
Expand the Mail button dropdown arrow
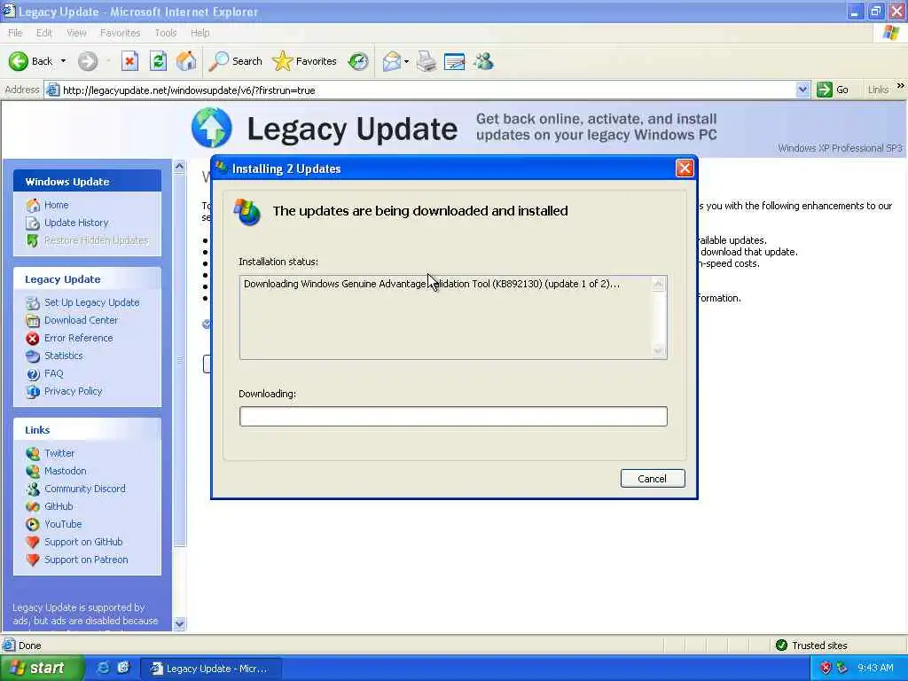406,61
